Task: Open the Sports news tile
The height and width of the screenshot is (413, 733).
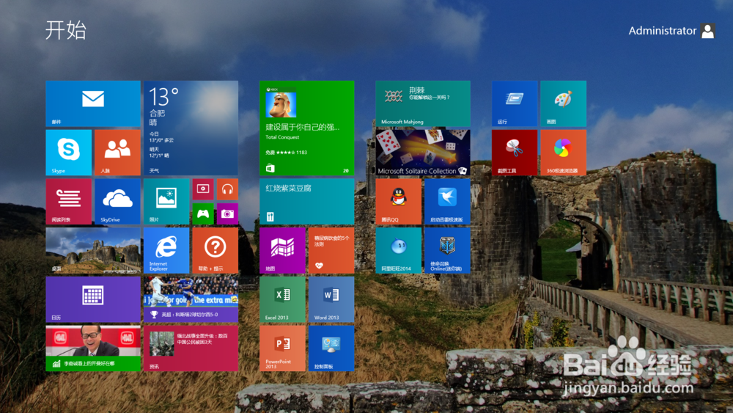Action: pos(191,299)
